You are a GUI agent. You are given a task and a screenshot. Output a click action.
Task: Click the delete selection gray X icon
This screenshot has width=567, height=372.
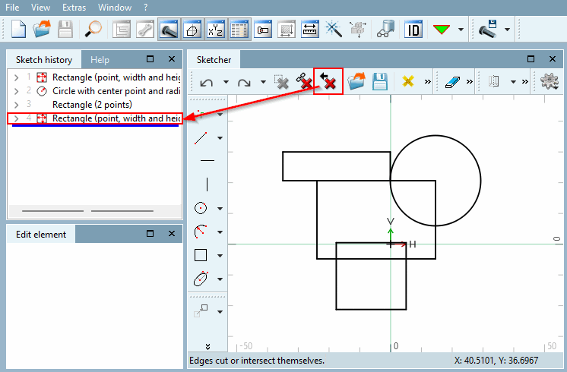coord(281,82)
